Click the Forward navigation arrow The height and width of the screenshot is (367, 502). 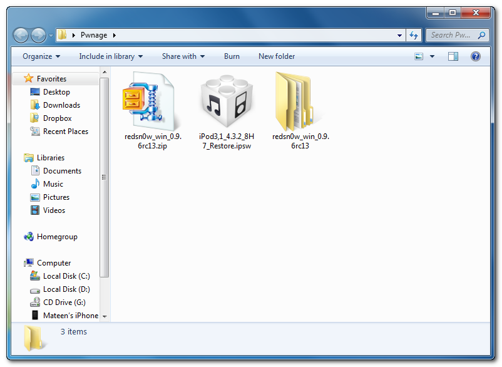point(38,36)
